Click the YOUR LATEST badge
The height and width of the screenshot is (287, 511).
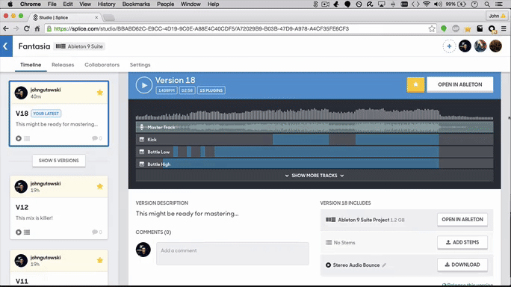coord(46,114)
